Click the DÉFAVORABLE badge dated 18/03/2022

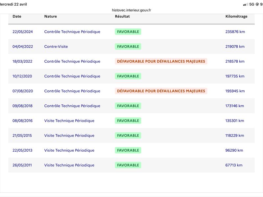(161, 61)
